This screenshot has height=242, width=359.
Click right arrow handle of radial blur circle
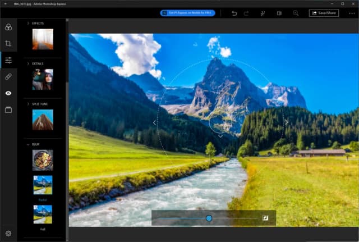(x=287, y=122)
